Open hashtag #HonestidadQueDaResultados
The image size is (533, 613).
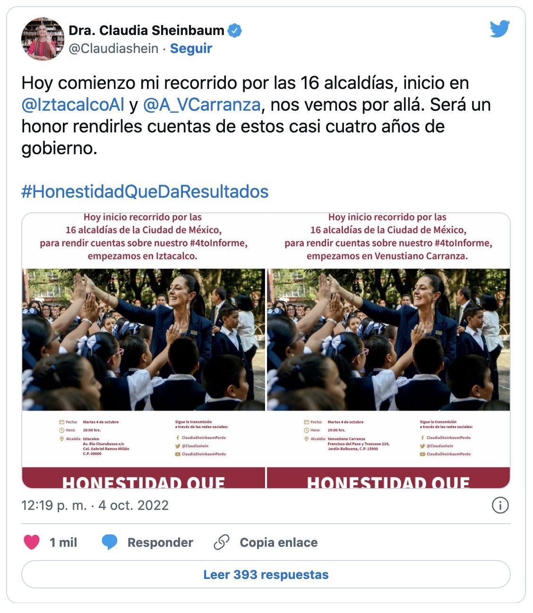pos(145,192)
